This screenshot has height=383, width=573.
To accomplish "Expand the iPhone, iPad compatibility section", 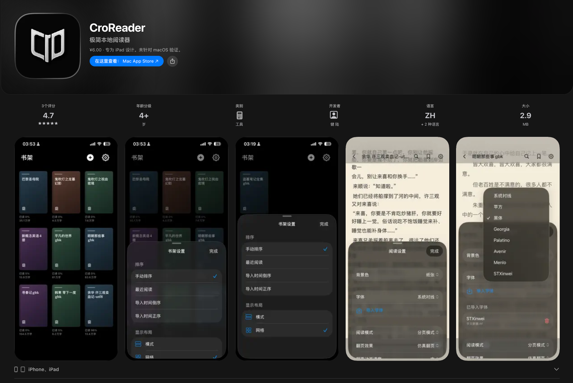I will 556,369.
